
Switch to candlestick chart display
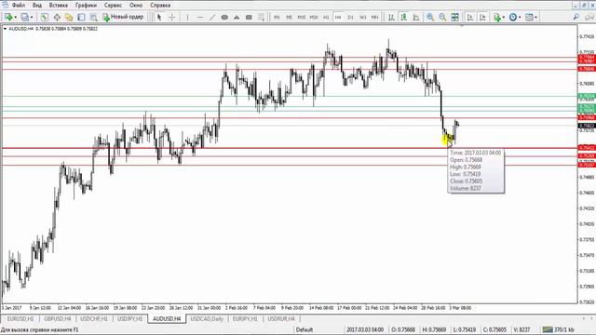(x=403, y=17)
